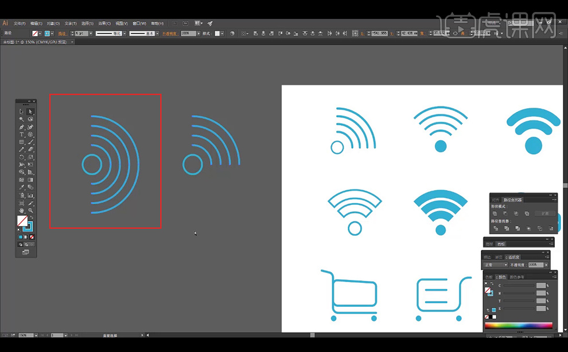This screenshot has width=568, height=352.
Task: Select the Direct Selection tool
Action: coord(30,112)
